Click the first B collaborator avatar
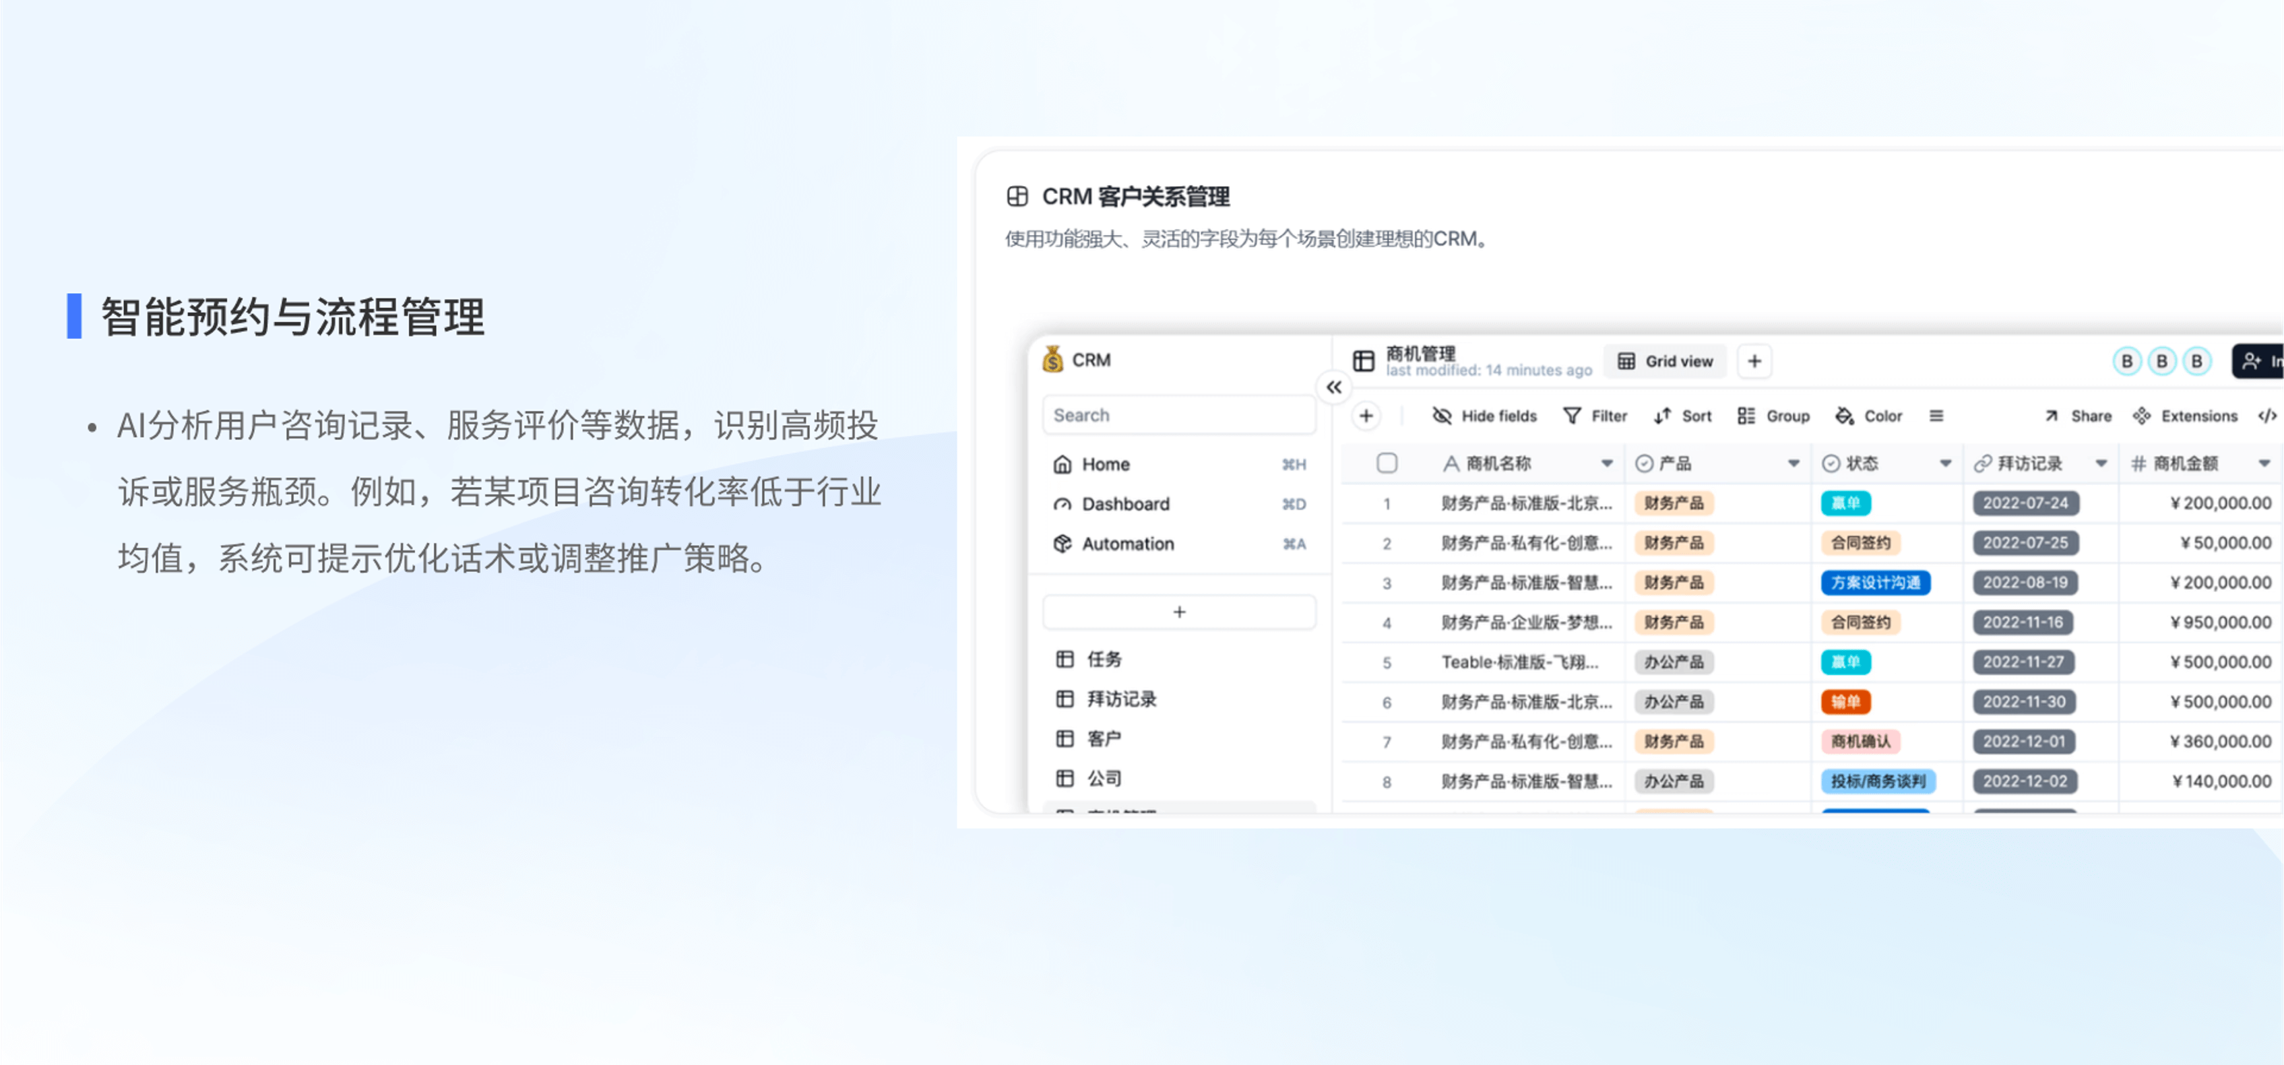The height and width of the screenshot is (1065, 2284). pos(2126,362)
